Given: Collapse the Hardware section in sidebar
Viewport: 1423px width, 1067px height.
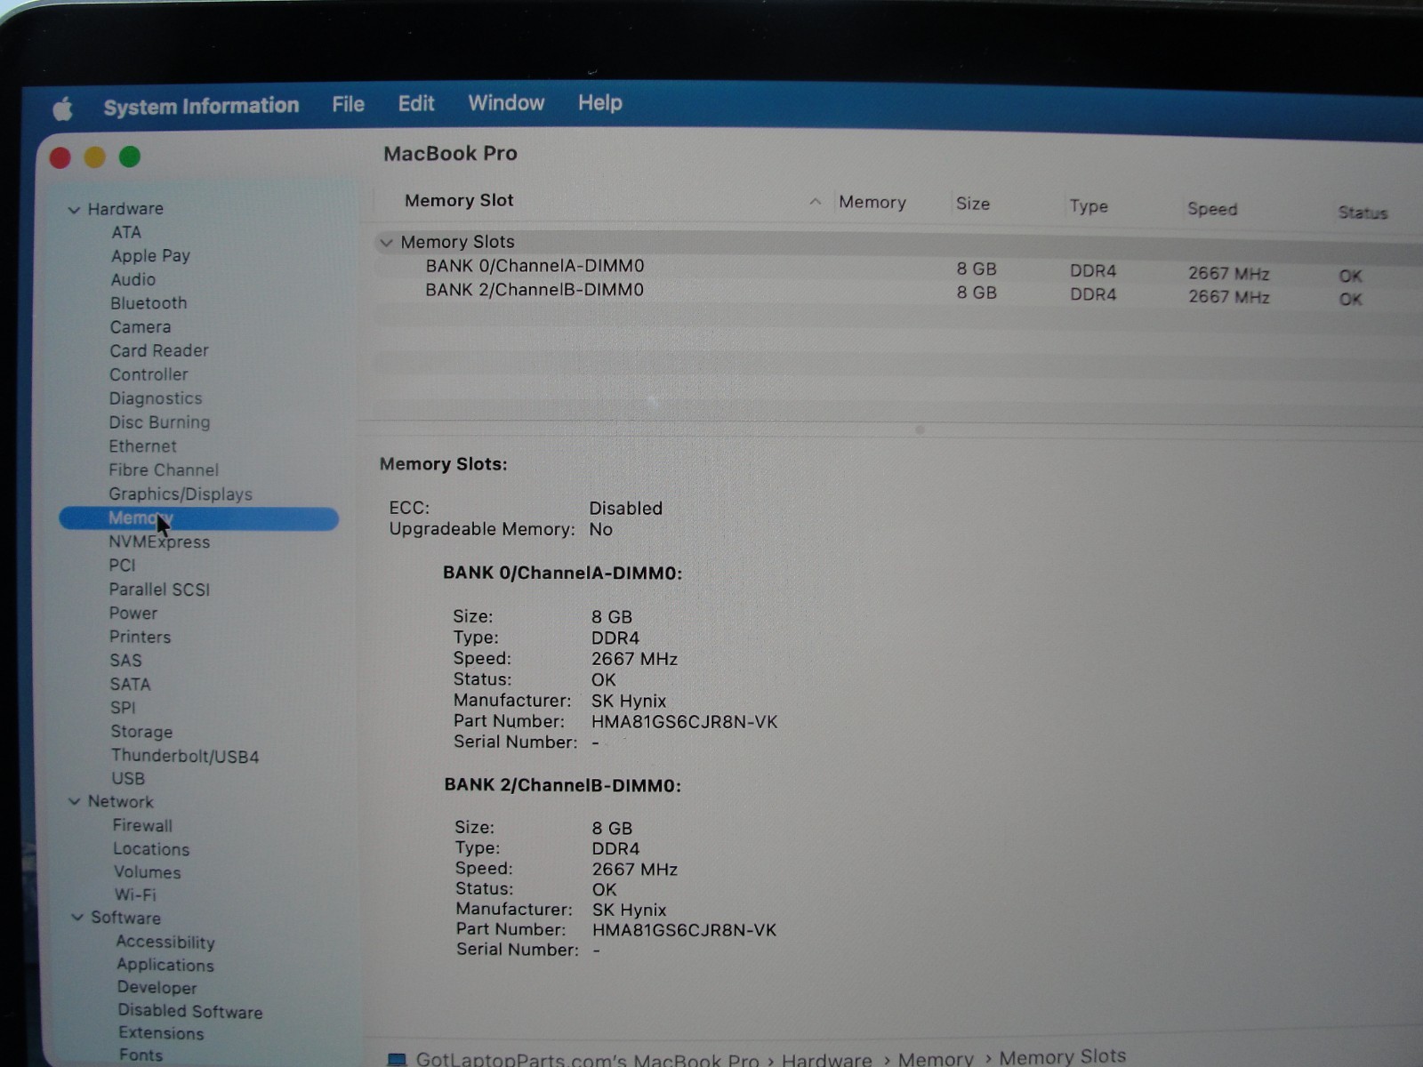Looking at the screenshot, I should click(x=74, y=210).
